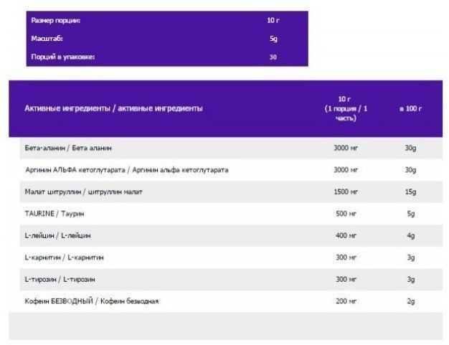
Task: Click the 'в 100 г' column header
Action: (x=411, y=108)
